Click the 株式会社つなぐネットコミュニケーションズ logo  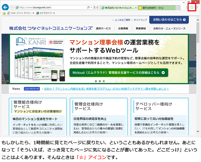click(51, 28)
